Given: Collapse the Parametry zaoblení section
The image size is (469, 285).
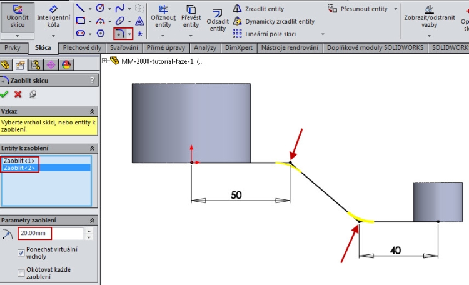Looking at the screenshot, I should point(92,221).
